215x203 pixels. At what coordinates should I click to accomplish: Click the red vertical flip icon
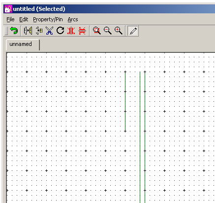click(82, 31)
